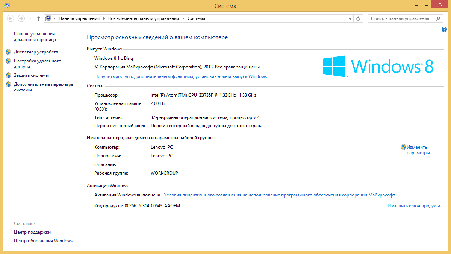Click Изменить параметры link
Screen dimensions: 451x254
pyautogui.click(x=418, y=150)
